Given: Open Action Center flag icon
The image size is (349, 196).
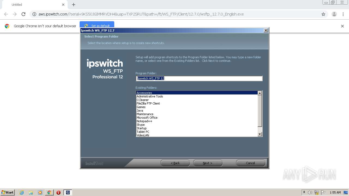Looking at the screenshot, I should tap(323, 192).
